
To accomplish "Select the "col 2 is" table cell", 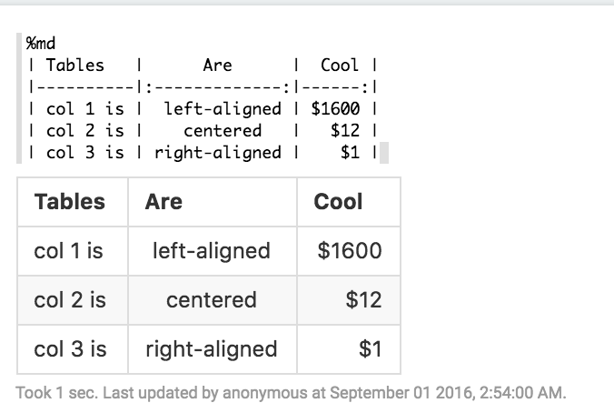I will pos(69,300).
